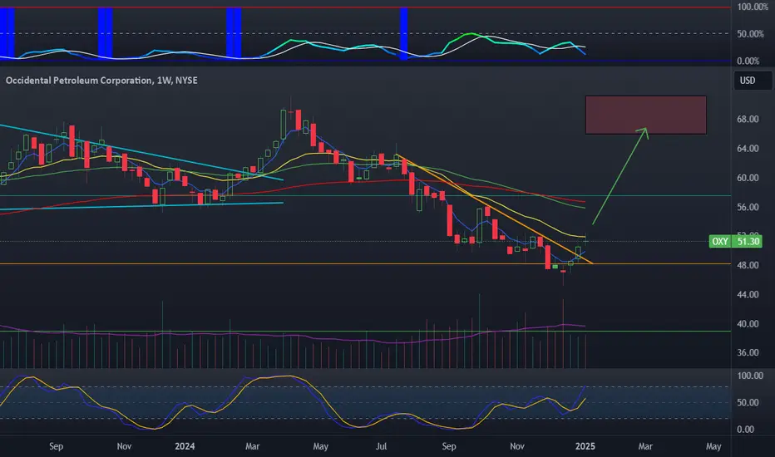Click the 36.00 price scale label
The image size is (775, 457).
748,353
